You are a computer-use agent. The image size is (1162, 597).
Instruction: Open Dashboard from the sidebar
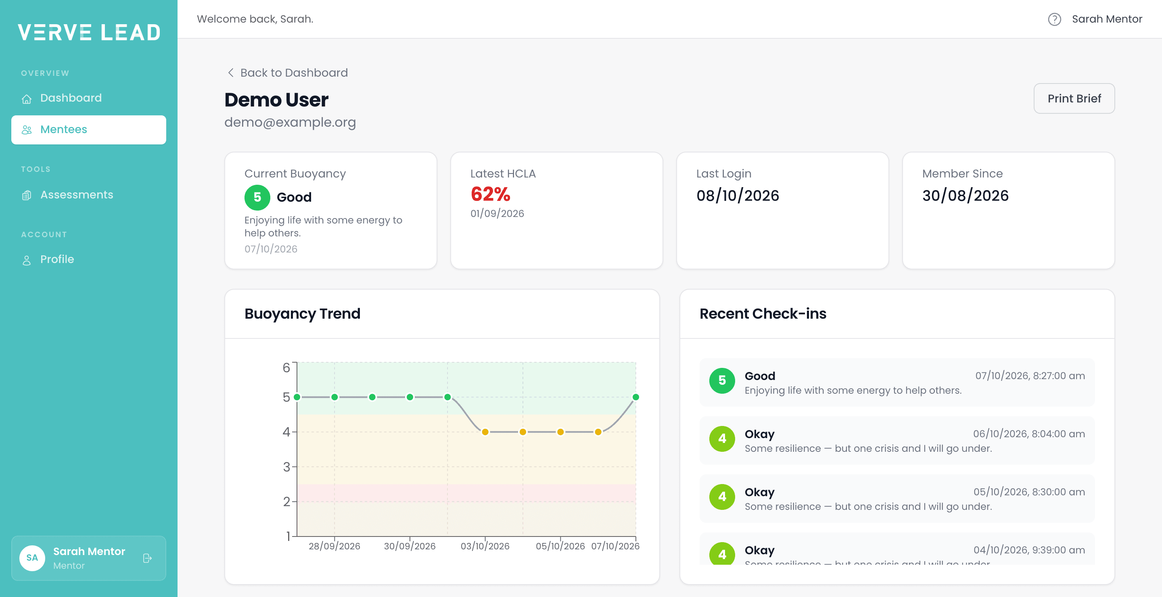click(x=88, y=98)
